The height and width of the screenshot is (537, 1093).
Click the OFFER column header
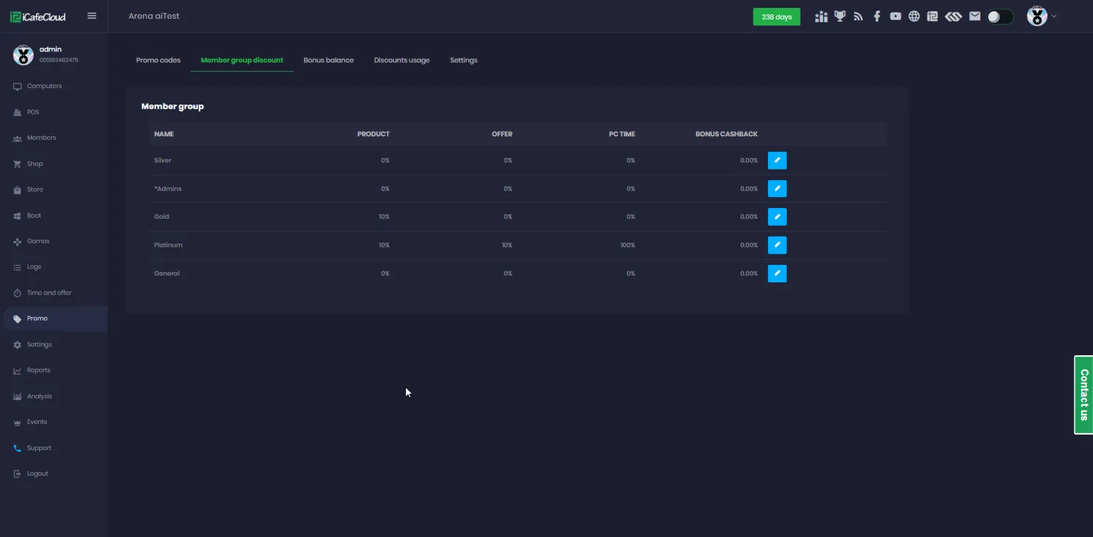coord(502,134)
